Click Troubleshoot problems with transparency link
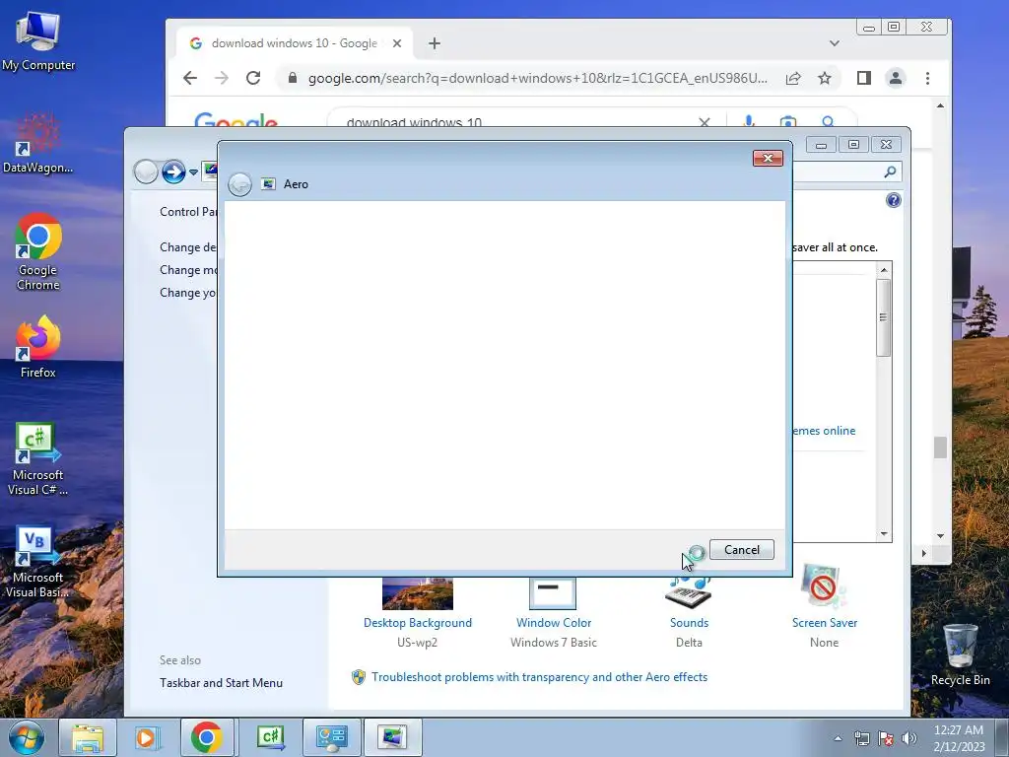 (x=539, y=677)
